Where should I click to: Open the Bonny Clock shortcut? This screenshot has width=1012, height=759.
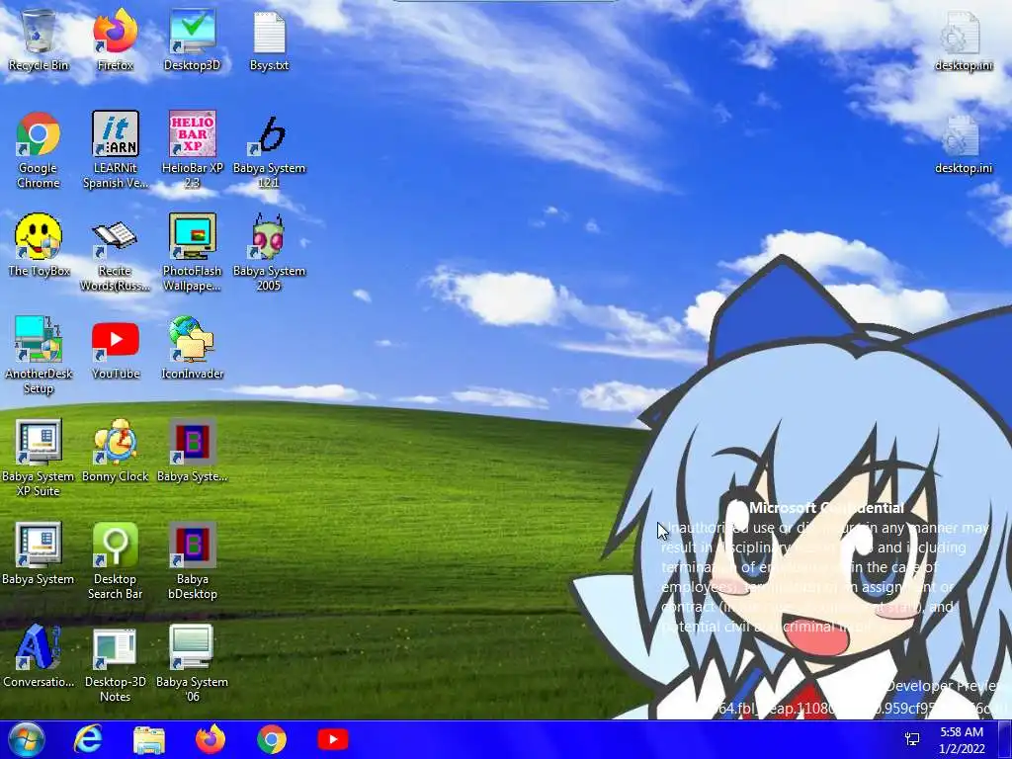[x=115, y=452]
